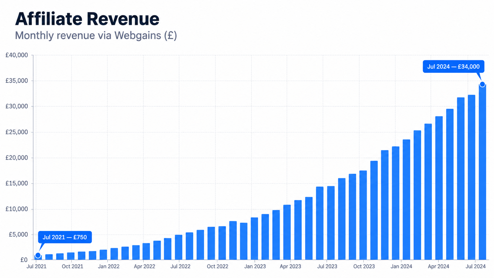Select the bar above Jan 2023

(x=254, y=239)
